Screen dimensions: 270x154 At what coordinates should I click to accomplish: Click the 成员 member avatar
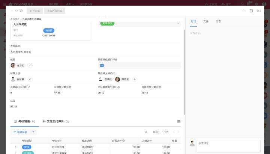point(13,65)
